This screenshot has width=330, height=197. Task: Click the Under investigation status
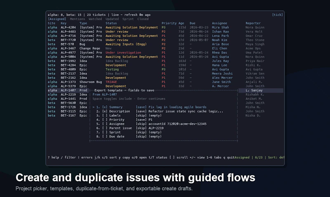tap(123, 53)
